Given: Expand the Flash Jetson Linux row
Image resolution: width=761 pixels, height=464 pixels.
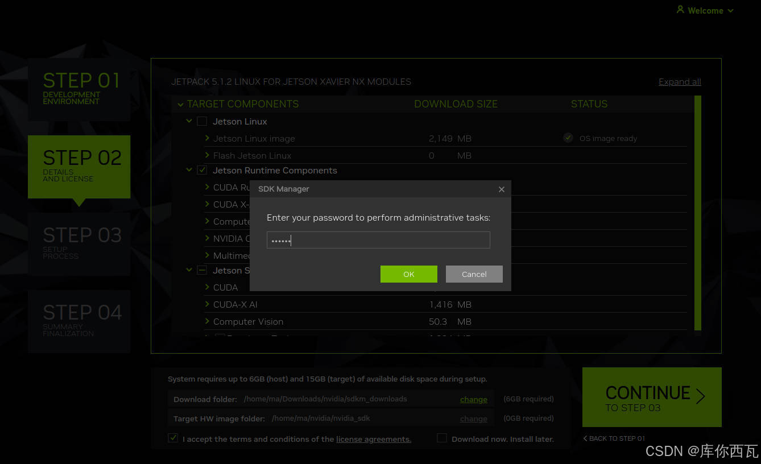Looking at the screenshot, I should point(207,155).
